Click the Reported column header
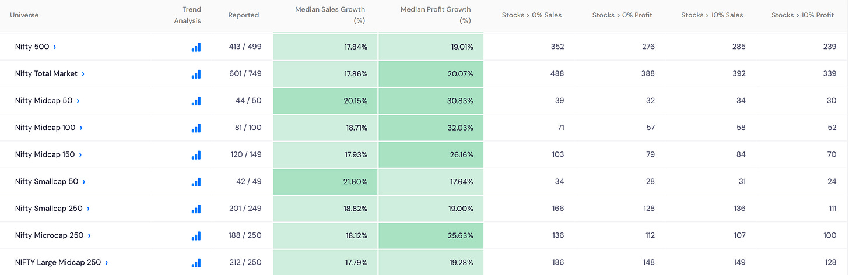This screenshot has width=849, height=275. [244, 15]
